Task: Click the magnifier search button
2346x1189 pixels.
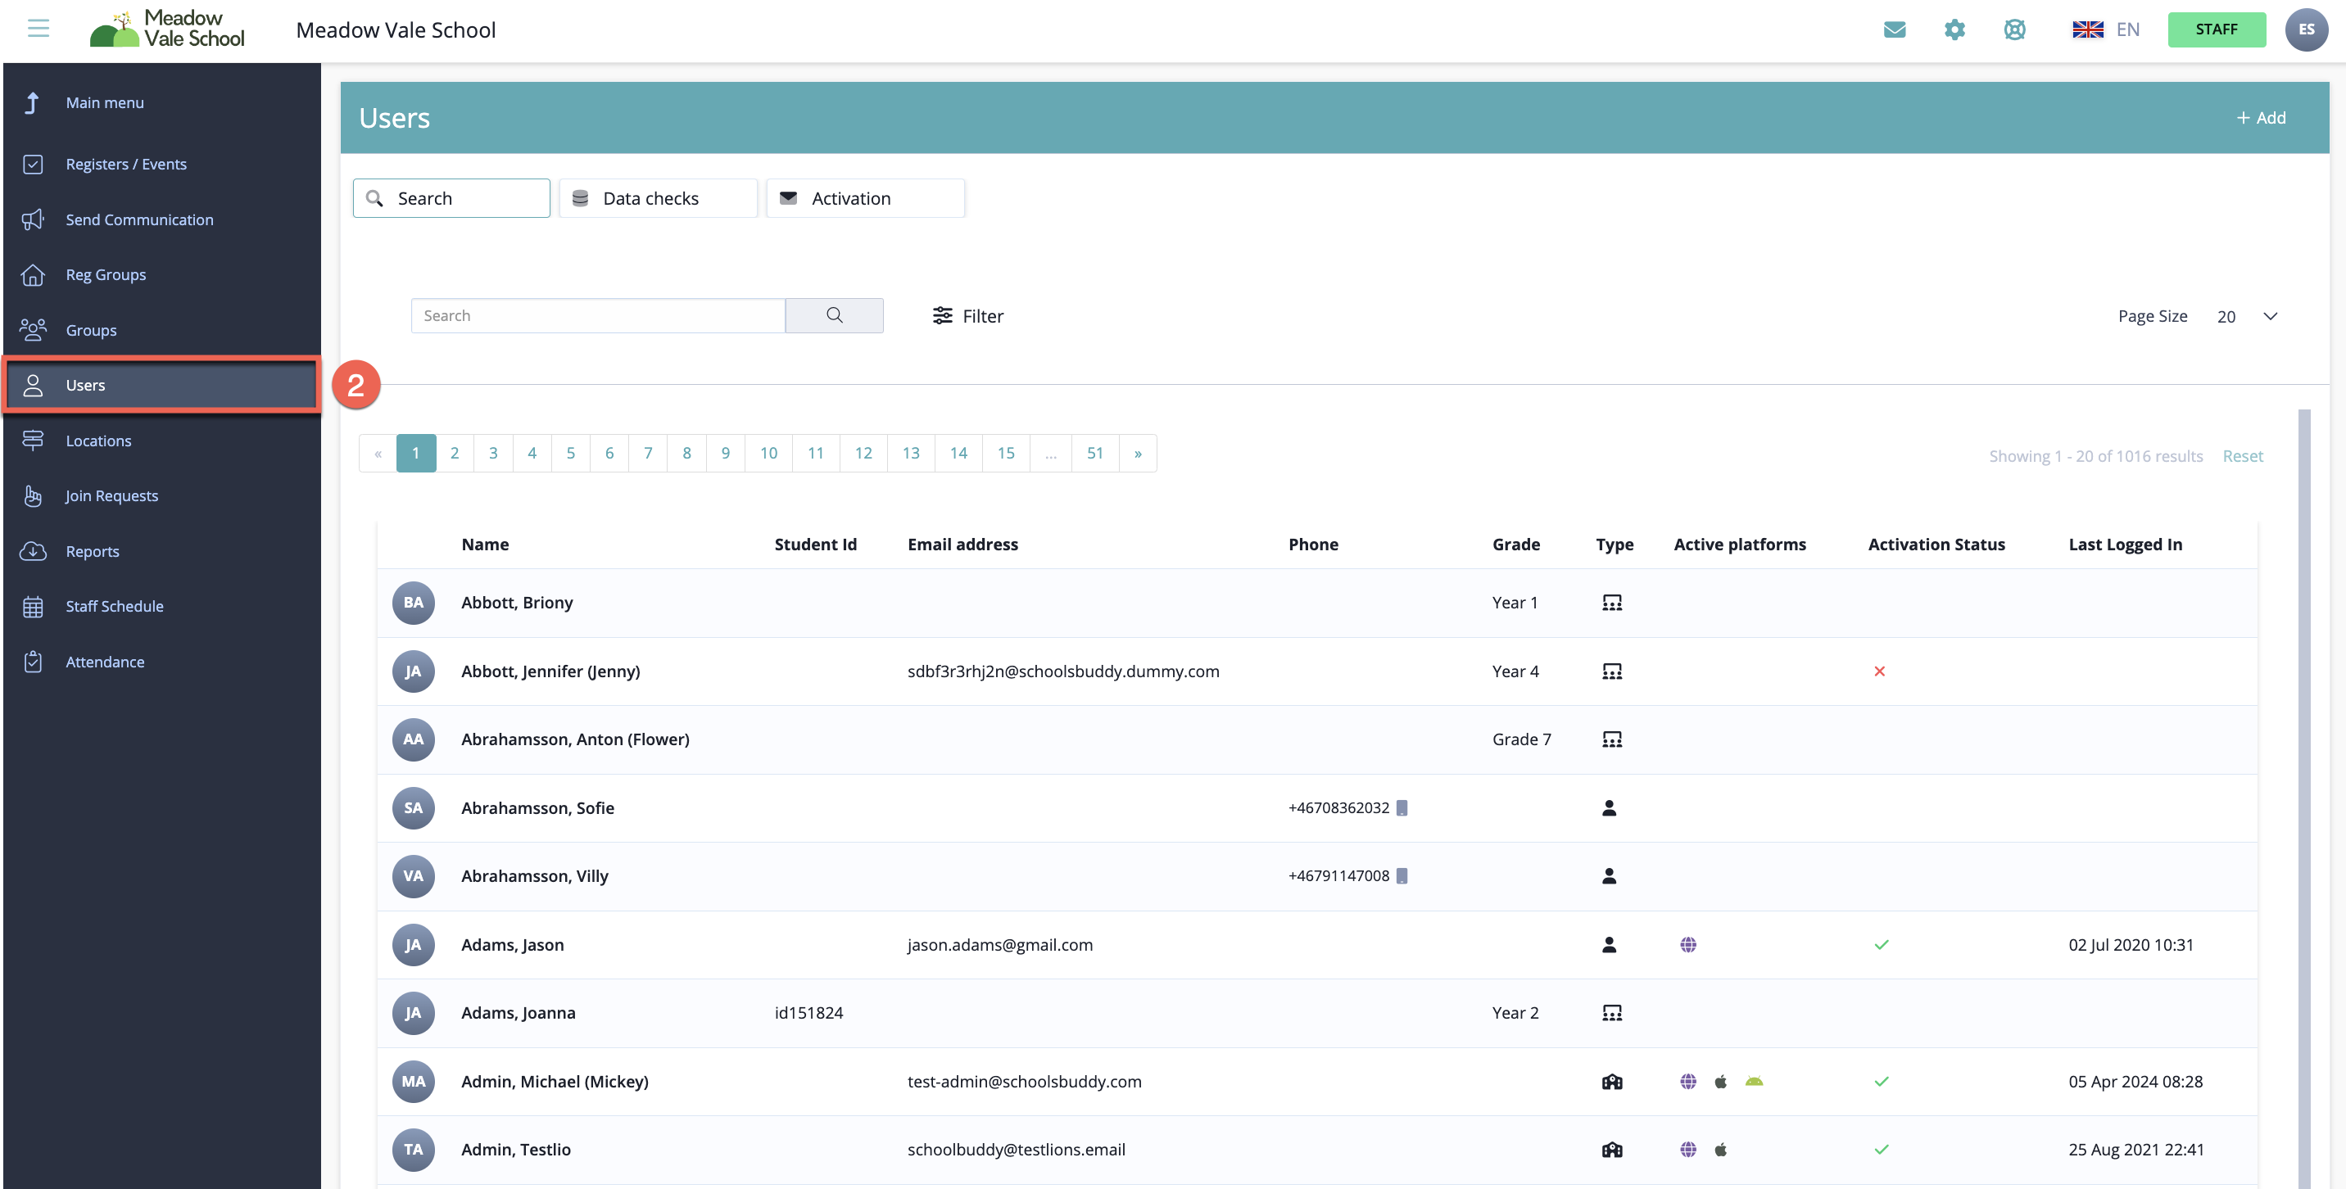Action: (834, 315)
